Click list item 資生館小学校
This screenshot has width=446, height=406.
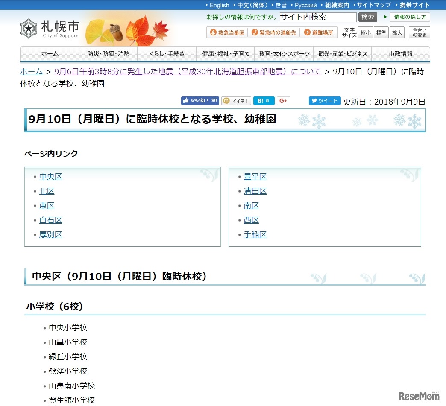(72, 400)
